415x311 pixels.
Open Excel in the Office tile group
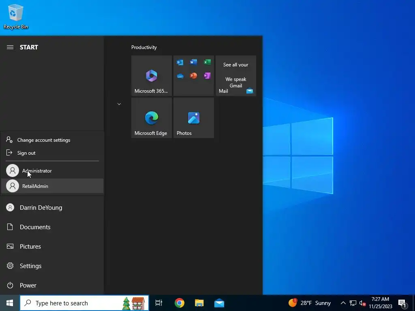tap(207, 62)
